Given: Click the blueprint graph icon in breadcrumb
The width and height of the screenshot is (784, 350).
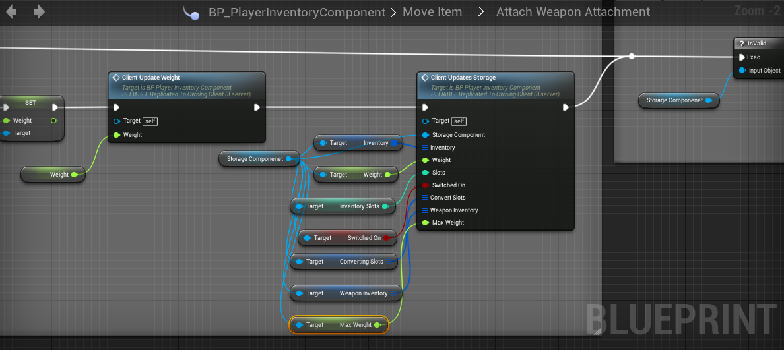Looking at the screenshot, I should [191, 13].
